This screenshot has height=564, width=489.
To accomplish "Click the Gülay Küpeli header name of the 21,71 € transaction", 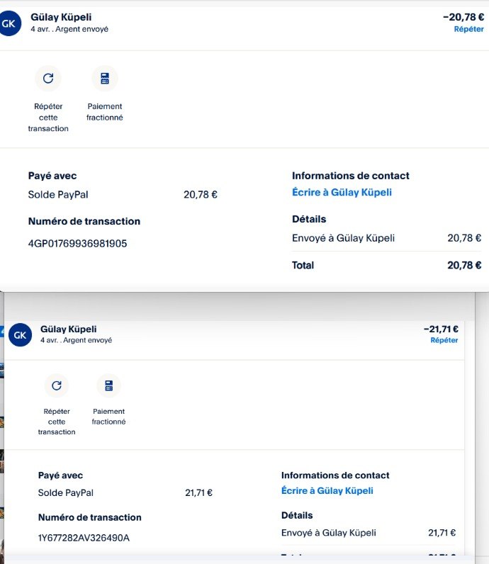I will [x=68, y=329].
